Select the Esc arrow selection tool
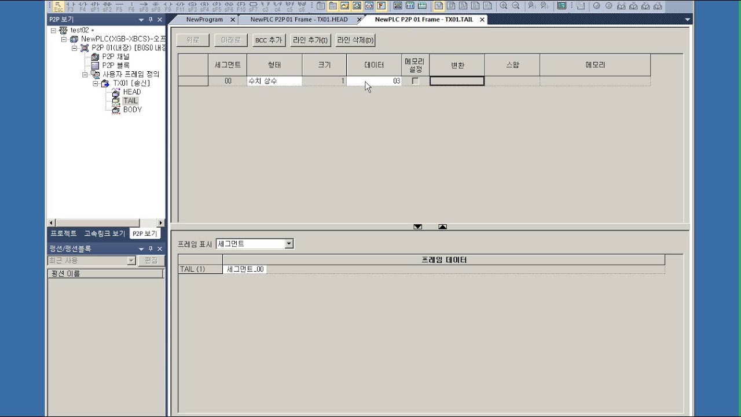The width and height of the screenshot is (741, 417). pyautogui.click(x=58, y=6)
